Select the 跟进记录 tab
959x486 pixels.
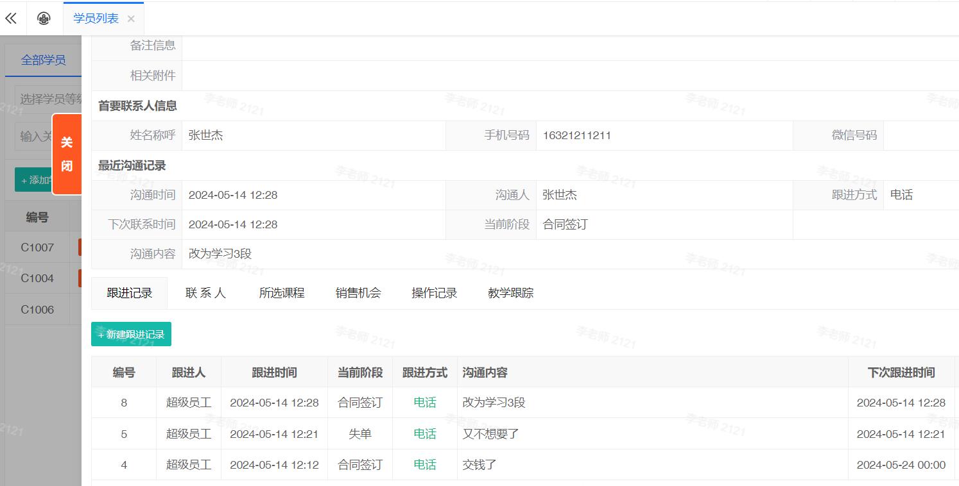click(x=130, y=293)
